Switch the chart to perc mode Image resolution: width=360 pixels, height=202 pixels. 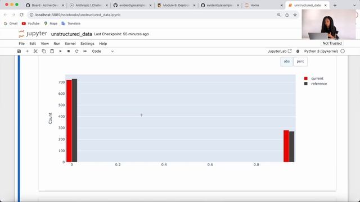click(x=300, y=61)
